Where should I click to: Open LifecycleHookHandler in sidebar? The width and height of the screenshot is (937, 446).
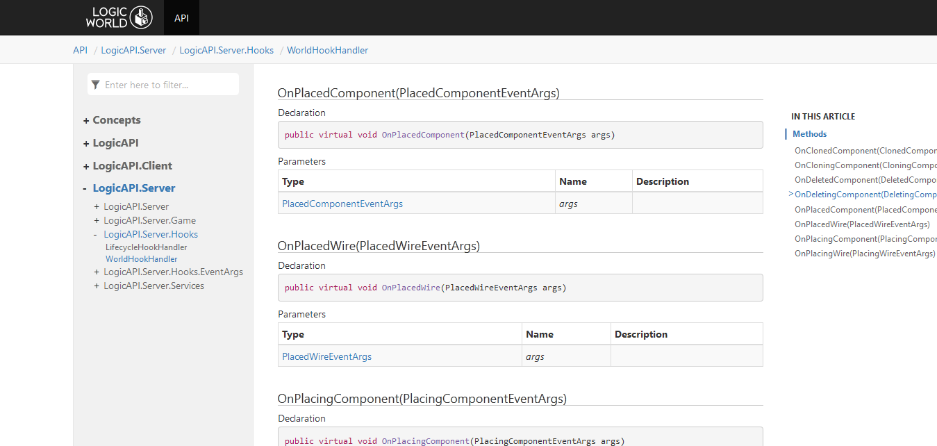pos(146,247)
